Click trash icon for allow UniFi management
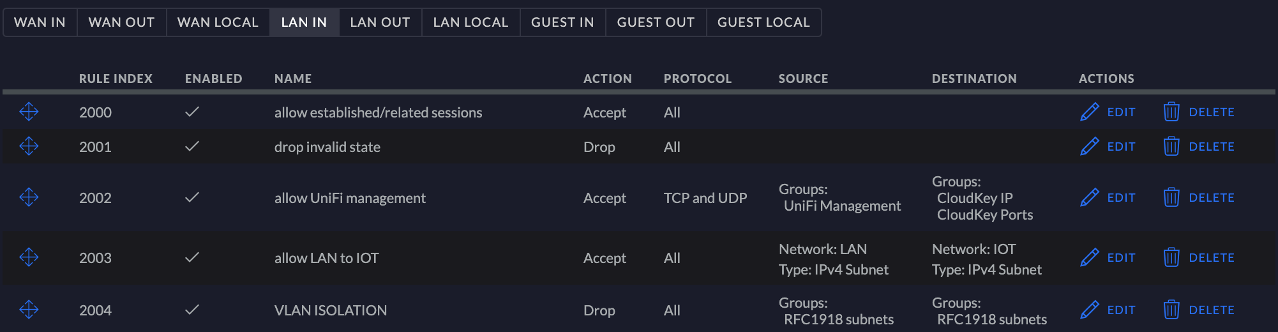The width and height of the screenshot is (1278, 332). [1171, 197]
